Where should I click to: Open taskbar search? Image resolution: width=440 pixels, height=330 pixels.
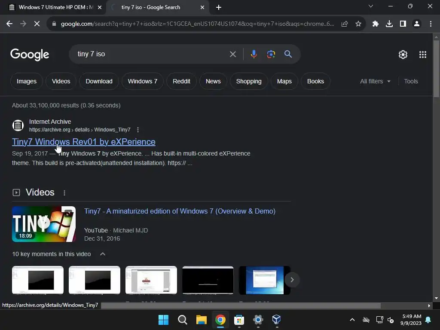click(x=182, y=320)
